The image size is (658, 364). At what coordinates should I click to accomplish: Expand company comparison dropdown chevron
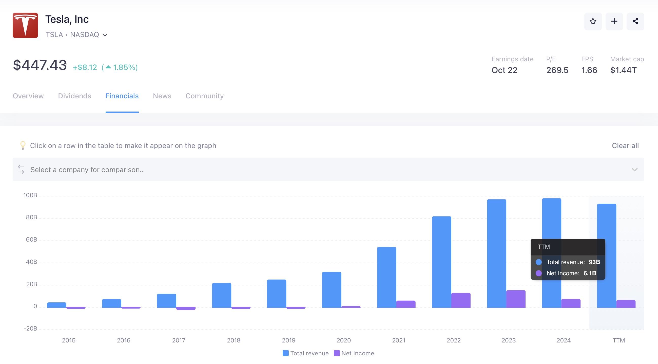coord(634,170)
